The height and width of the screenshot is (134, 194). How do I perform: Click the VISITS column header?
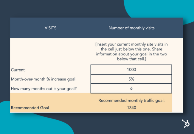pos(50,28)
